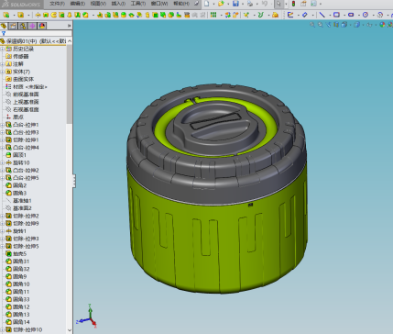Switch to the FeatureManager design tree tab
Screen dimensions: 393x334
pos(4,26)
